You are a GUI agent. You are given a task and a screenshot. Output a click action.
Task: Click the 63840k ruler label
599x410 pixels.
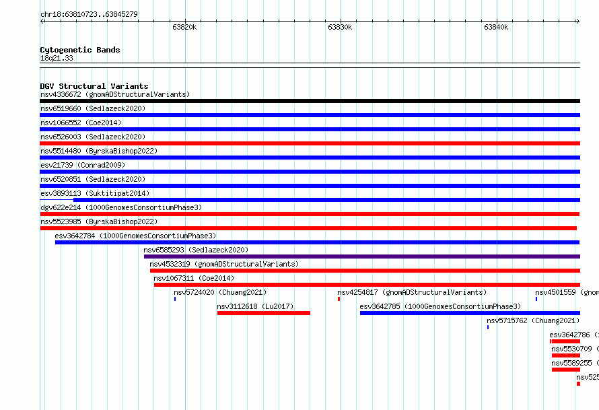click(x=496, y=27)
